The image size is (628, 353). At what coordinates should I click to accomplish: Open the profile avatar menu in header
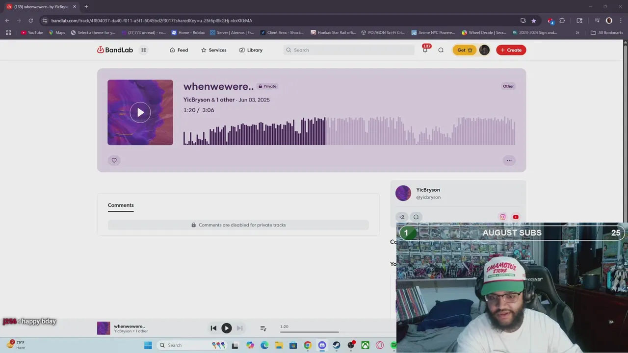click(484, 50)
